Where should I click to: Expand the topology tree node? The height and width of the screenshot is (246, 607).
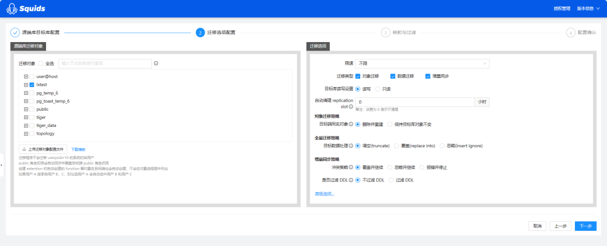(26, 134)
